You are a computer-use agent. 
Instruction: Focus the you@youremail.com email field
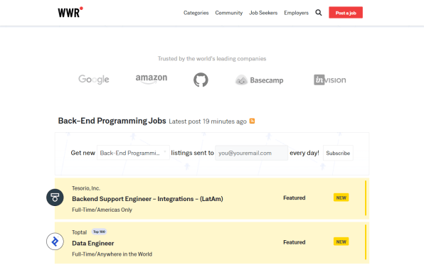click(251, 153)
